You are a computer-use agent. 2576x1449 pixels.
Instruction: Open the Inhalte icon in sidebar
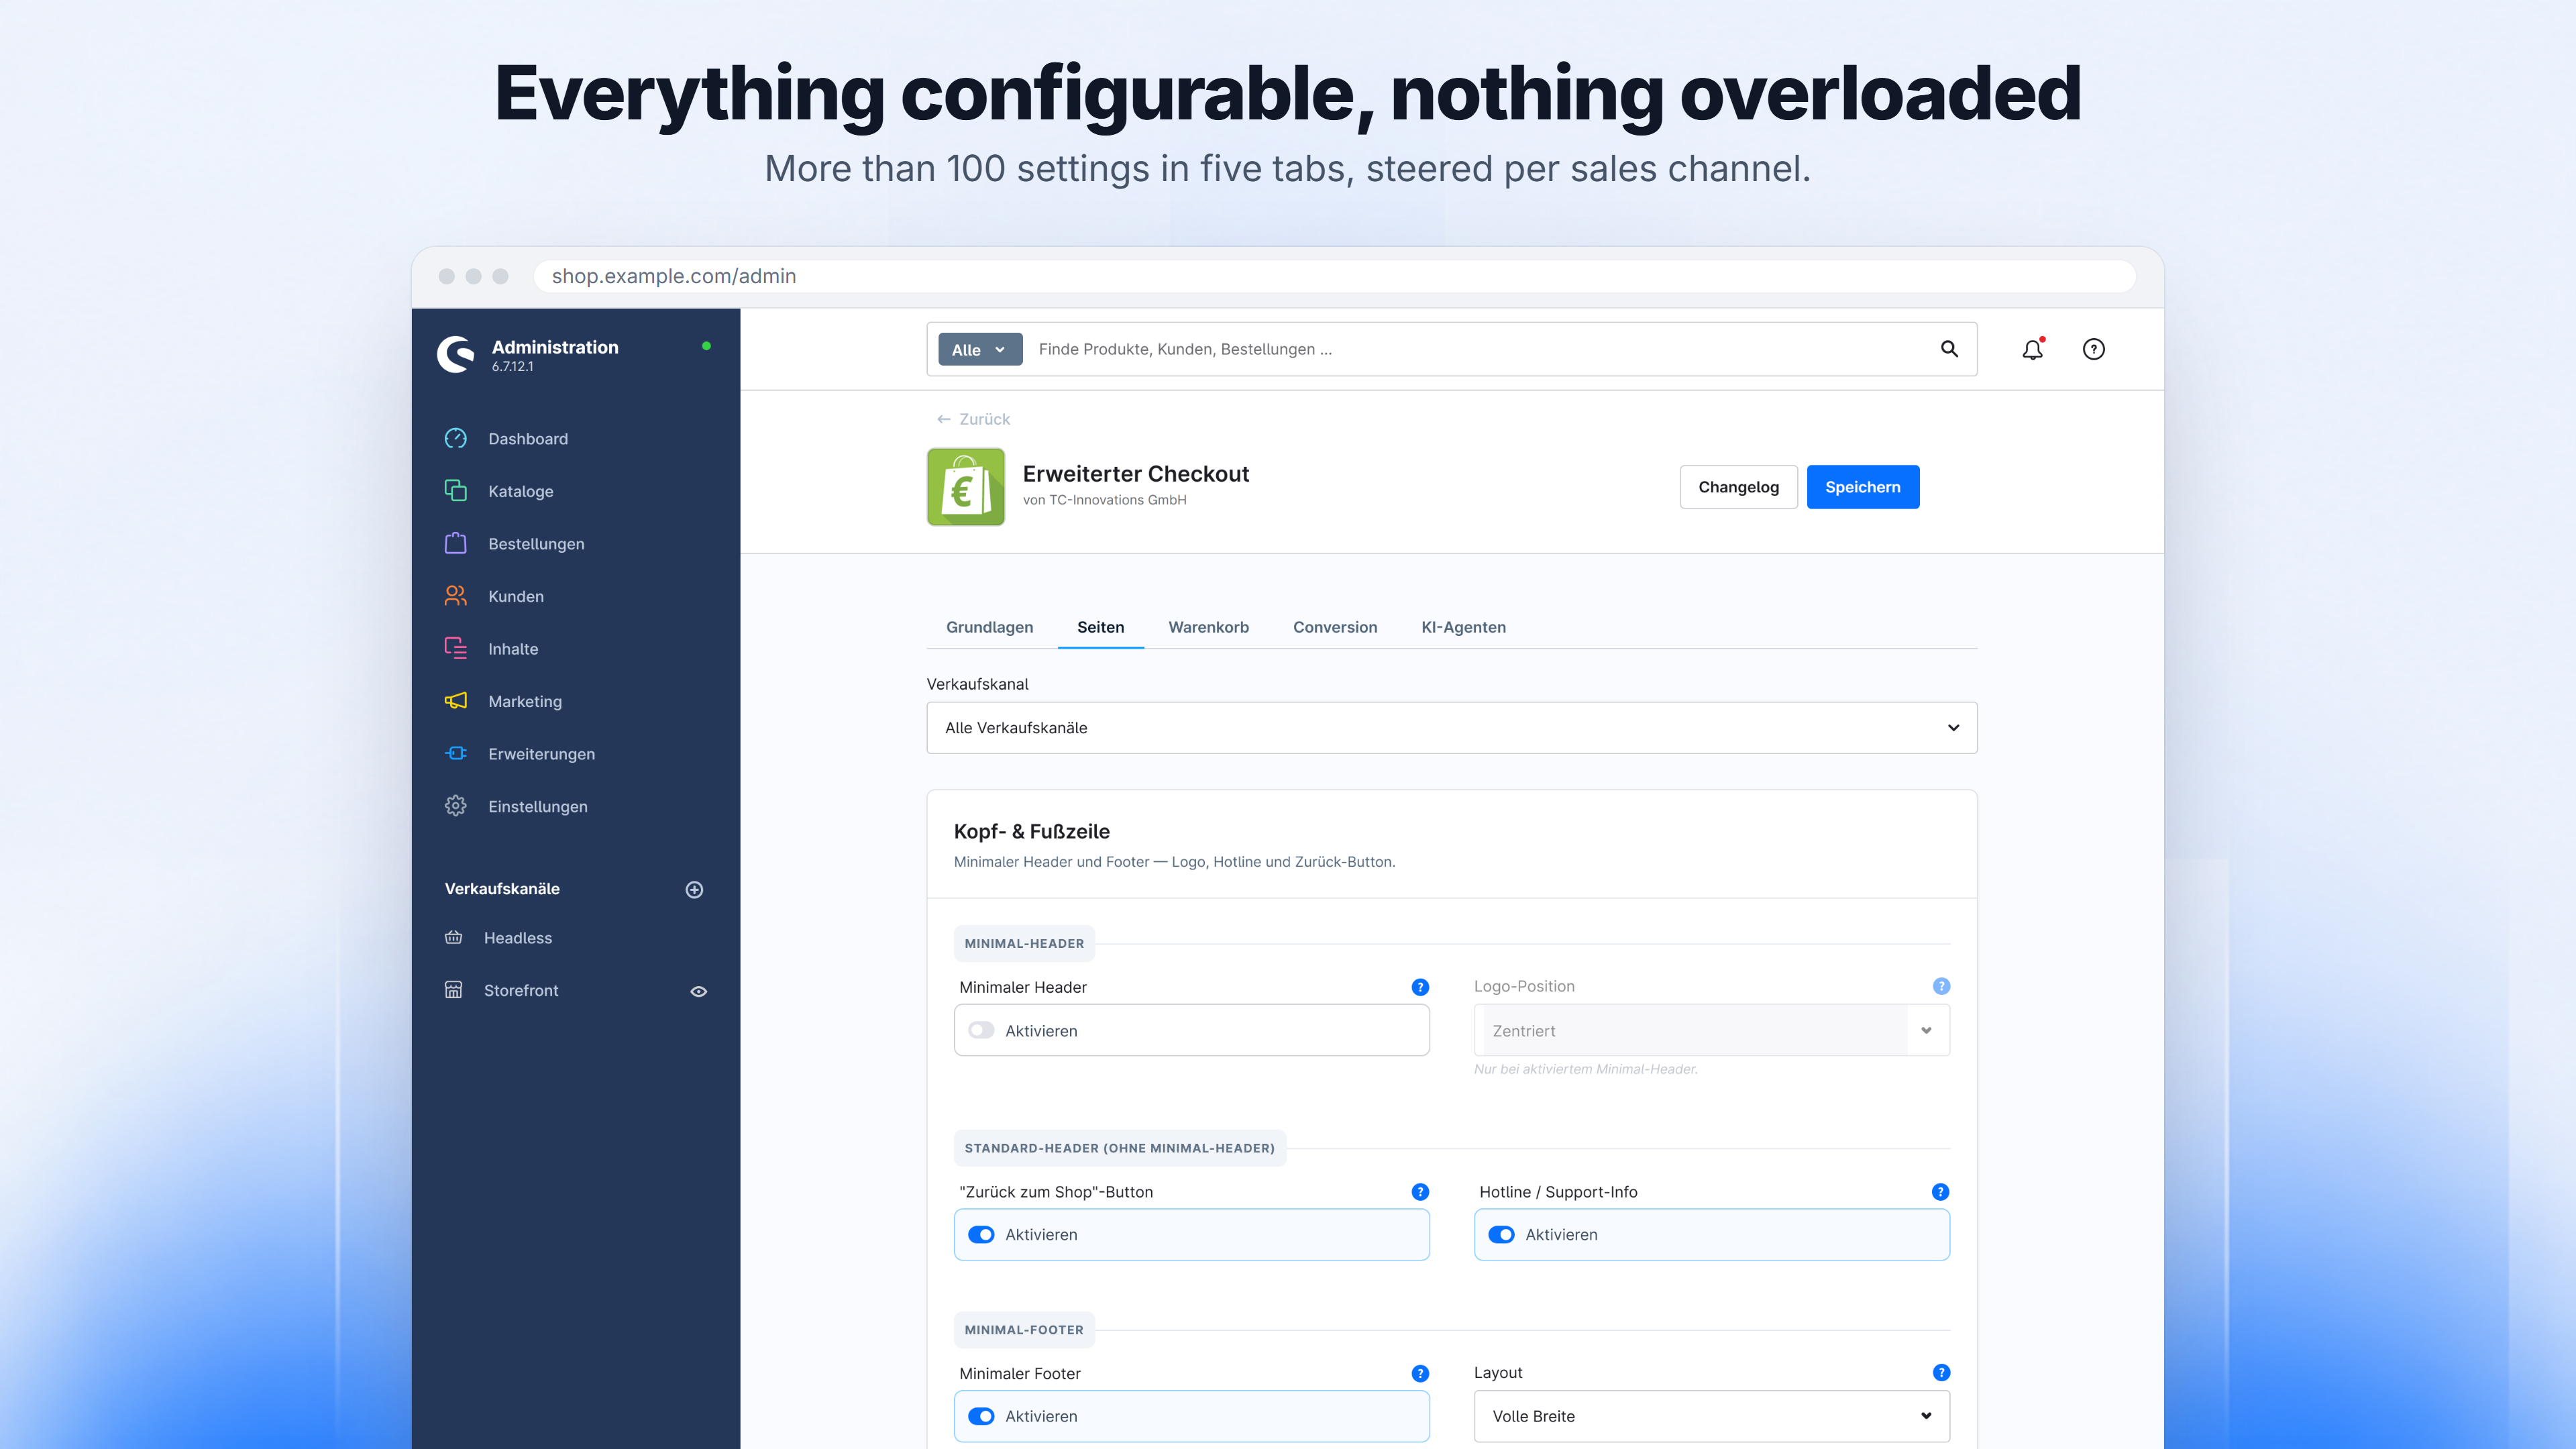[456, 648]
